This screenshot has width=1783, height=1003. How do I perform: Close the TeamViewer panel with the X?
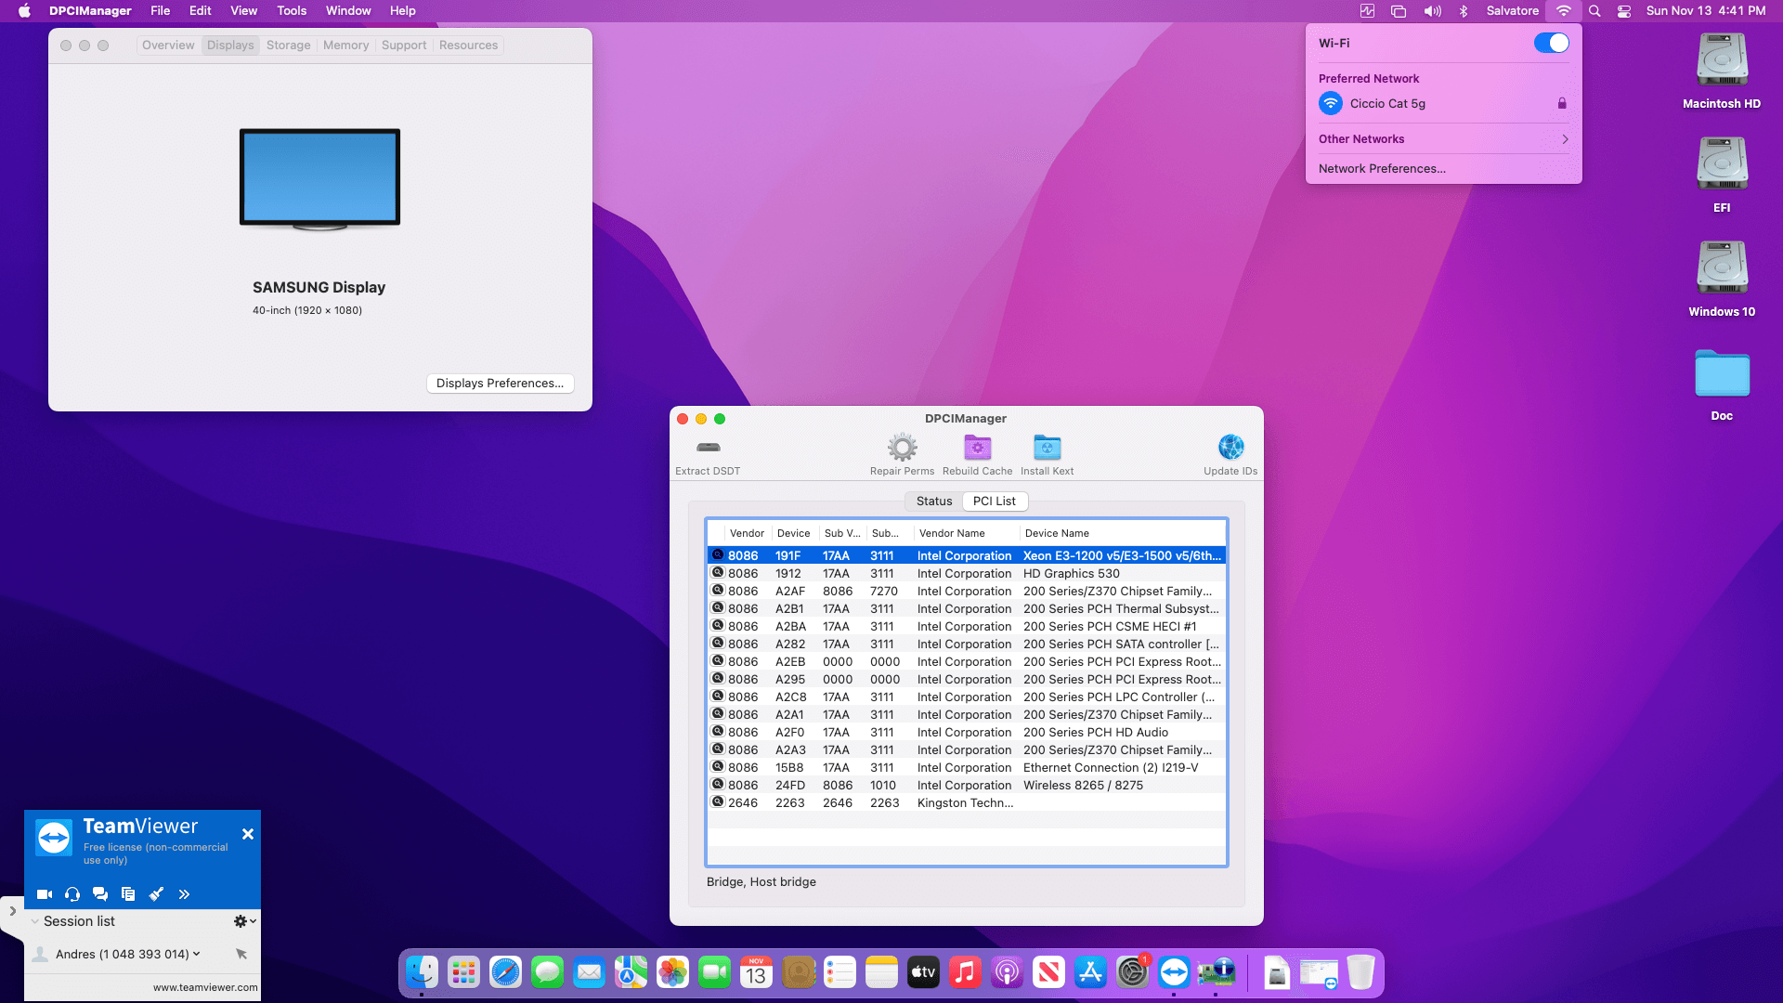click(x=248, y=834)
